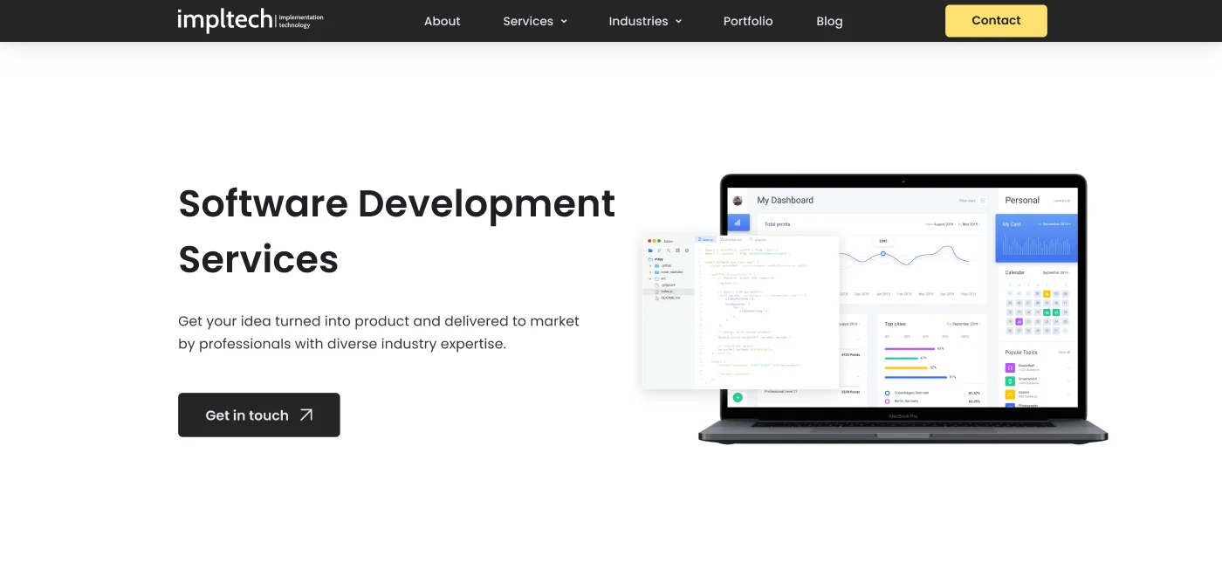Screen dimensions: 1222x583
Task: Select the blue bar-chart icon in dashboard sidebar
Action: [x=738, y=223]
